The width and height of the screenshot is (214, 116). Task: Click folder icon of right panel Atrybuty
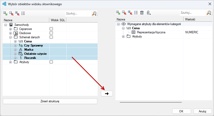tap(129, 36)
